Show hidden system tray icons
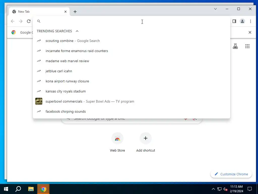The width and height of the screenshot is (258, 194). [x=213, y=189]
